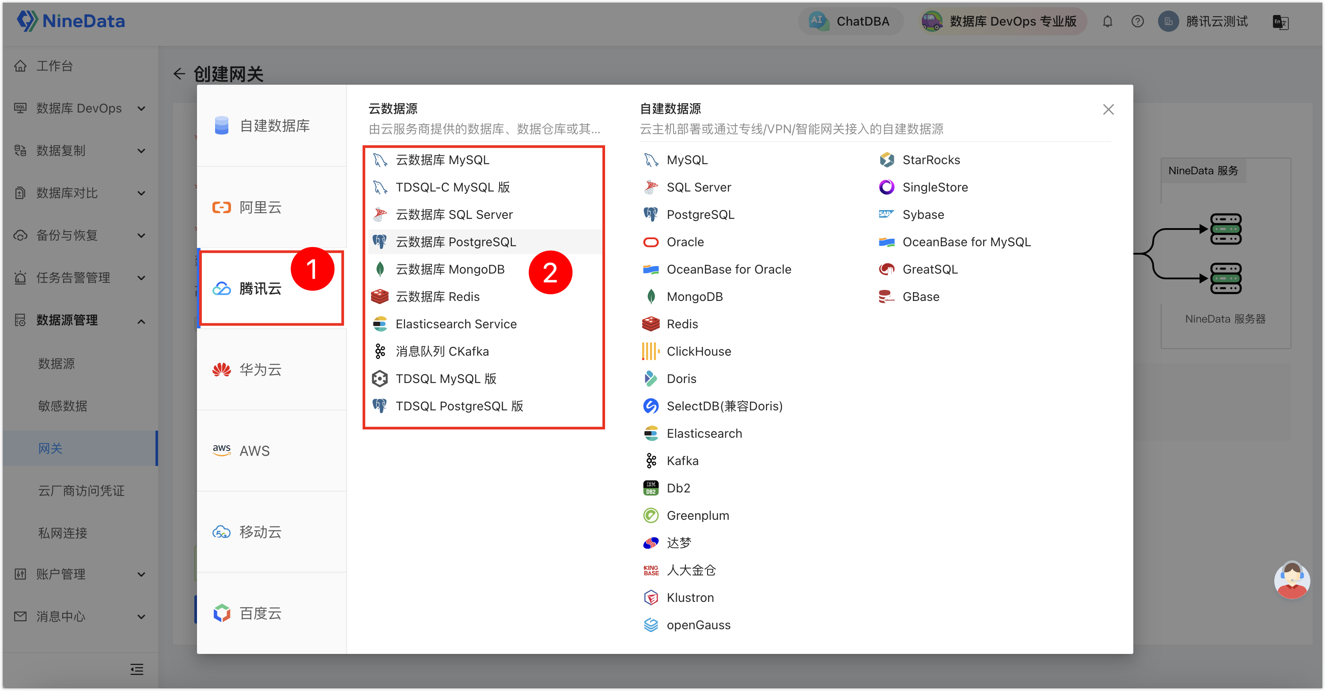Click the self-hosted PostgreSQL elephant icon
1325x691 pixels.
tap(651, 215)
